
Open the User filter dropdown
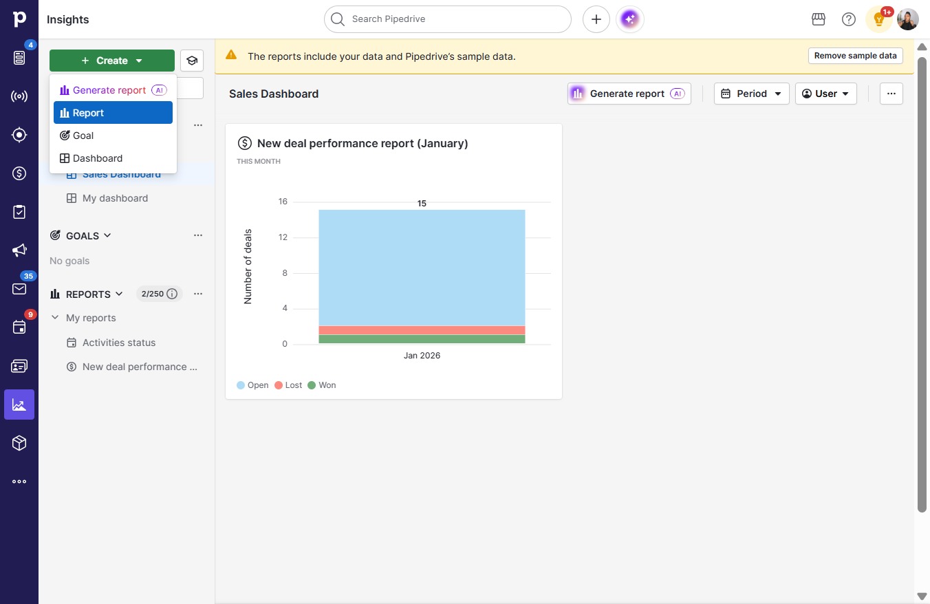826,94
